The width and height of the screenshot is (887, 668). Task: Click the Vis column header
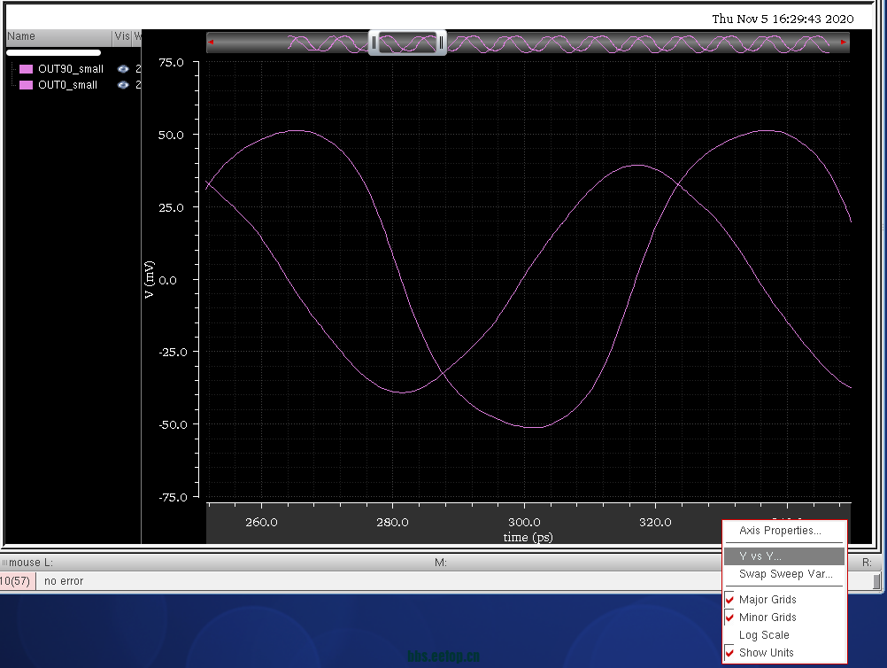click(121, 36)
